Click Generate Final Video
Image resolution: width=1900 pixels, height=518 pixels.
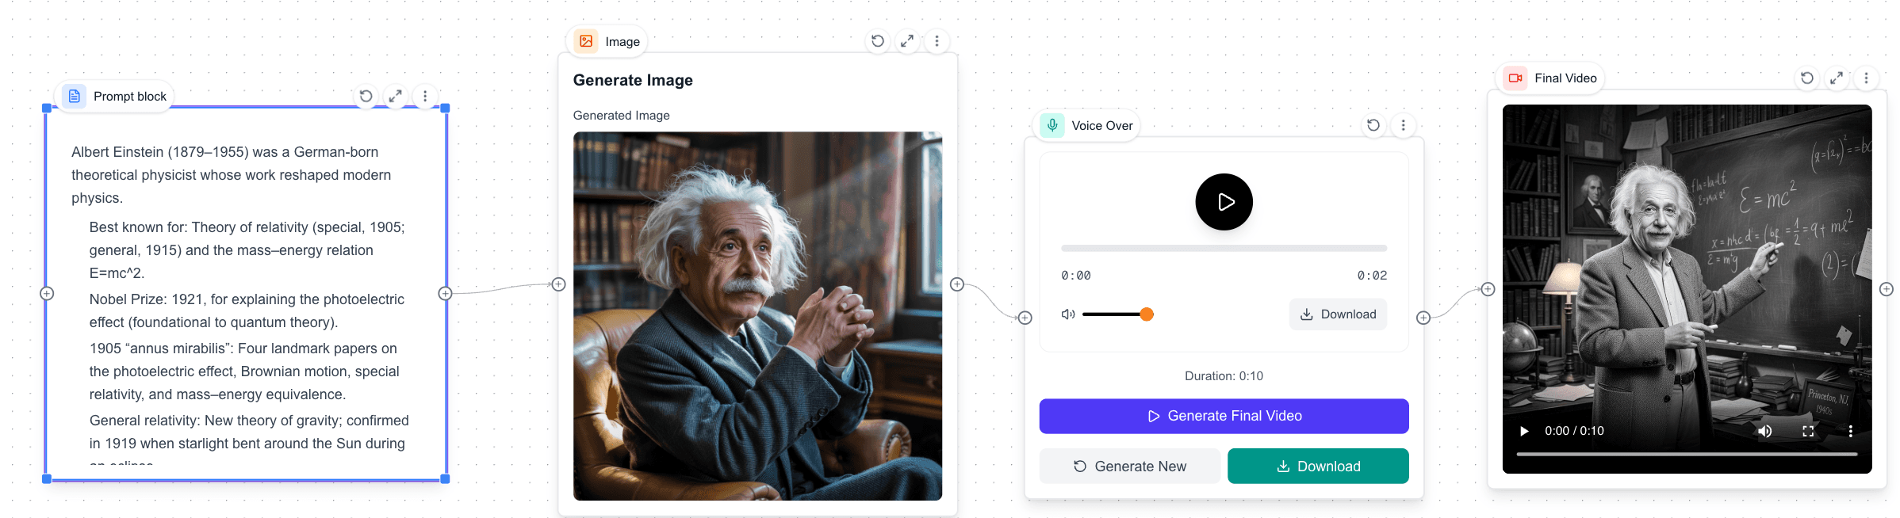pyautogui.click(x=1224, y=416)
